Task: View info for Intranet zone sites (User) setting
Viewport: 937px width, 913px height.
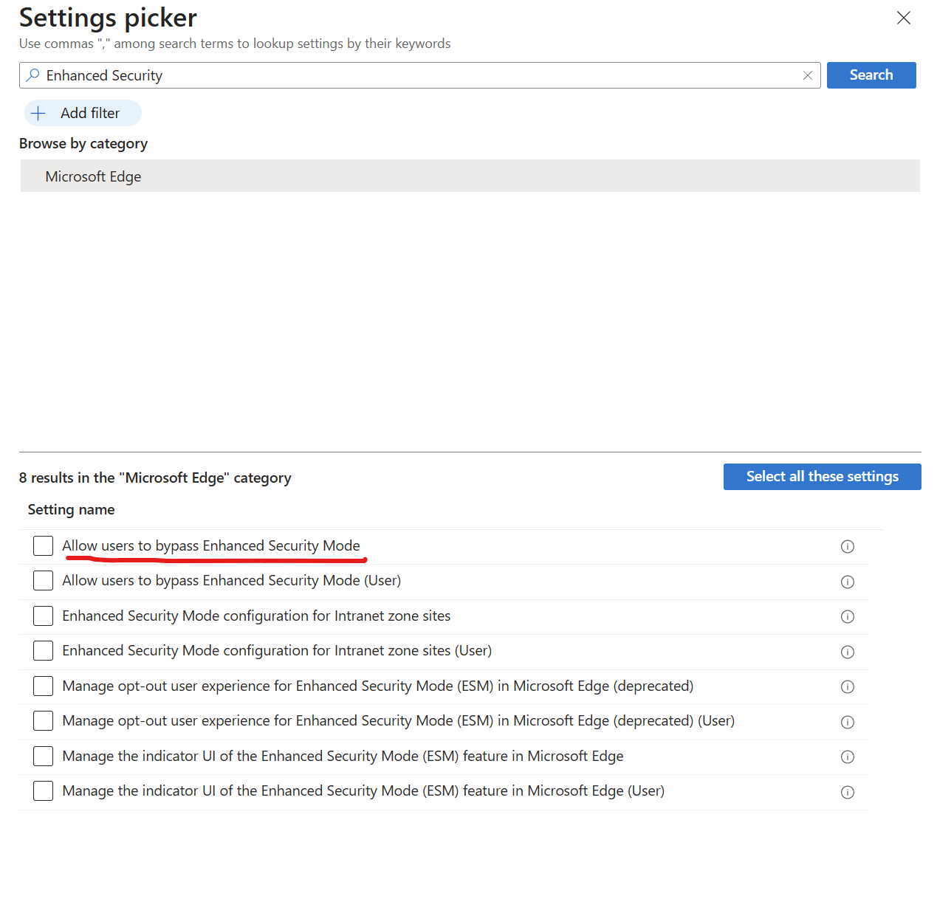Action: [x=847, y=652]
